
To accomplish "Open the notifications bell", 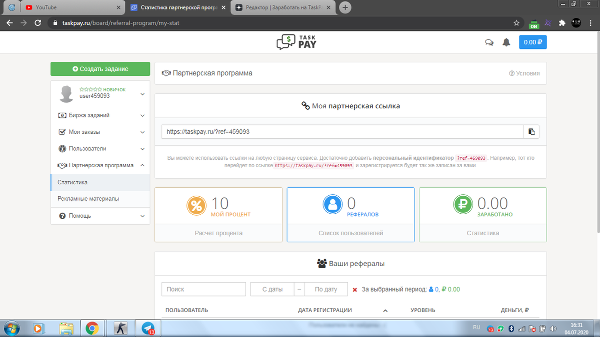I will (x=506, y=42).
